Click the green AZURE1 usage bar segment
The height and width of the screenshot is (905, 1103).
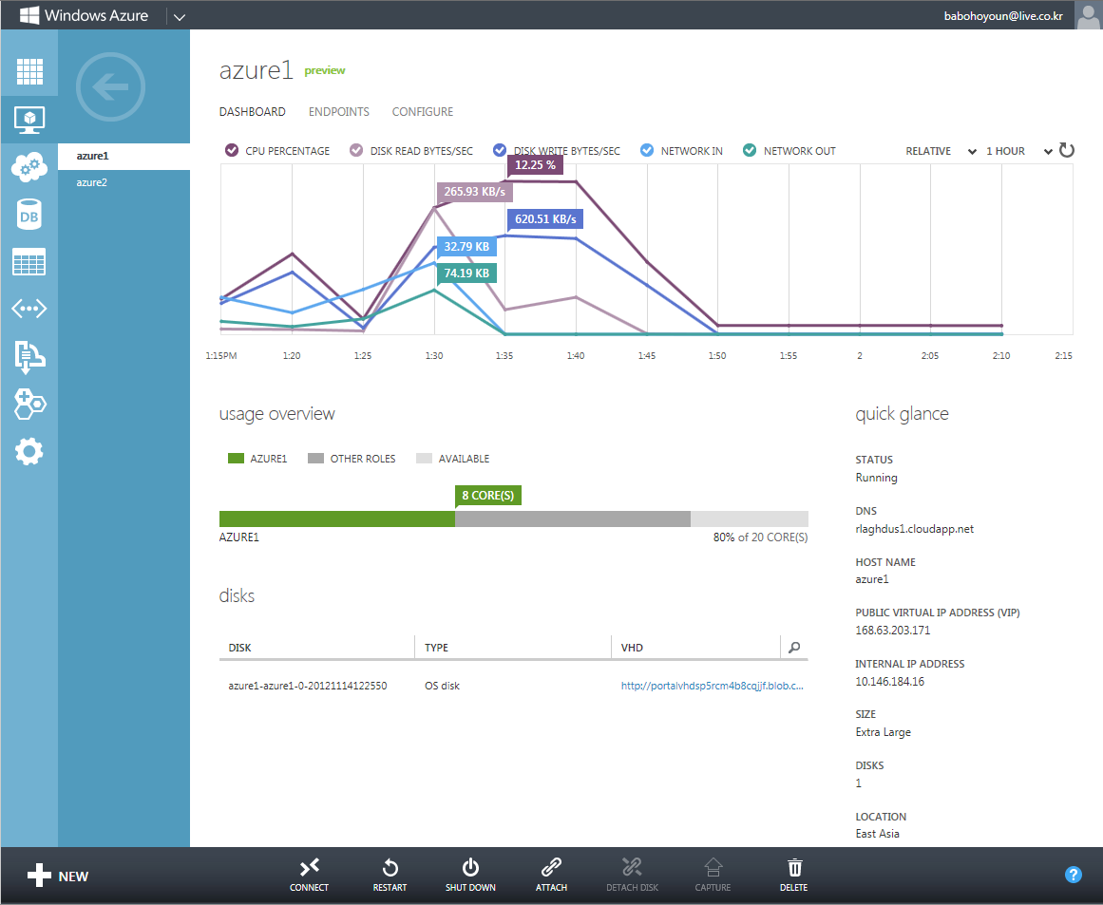coord(337,518)
